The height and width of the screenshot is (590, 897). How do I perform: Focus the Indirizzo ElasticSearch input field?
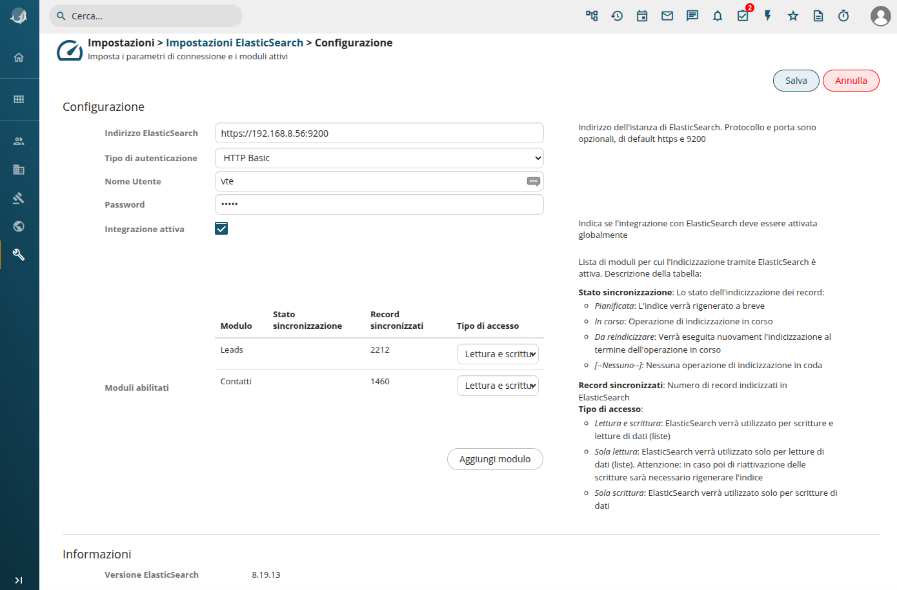(379, 133)
